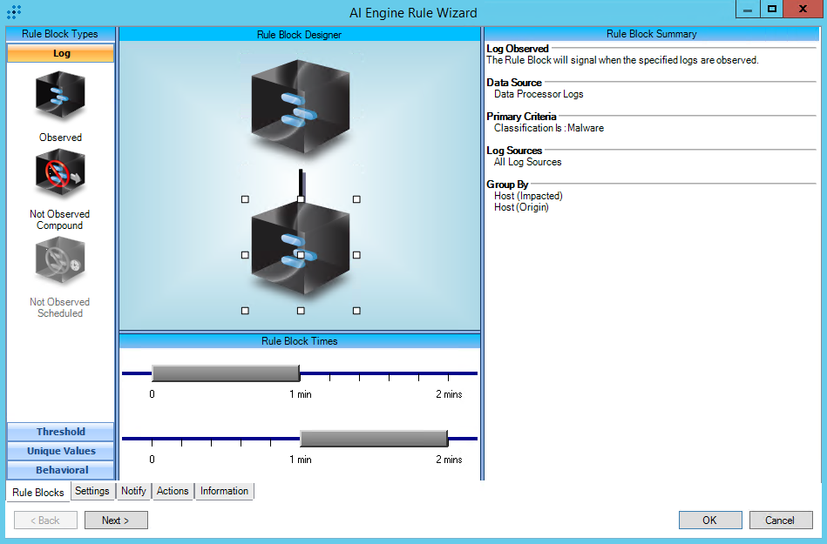Image resolution: width=827 pixels, height=544 pixels.
Task: Select the top cube in Rule Block Designer
Action: pyautogui.click(x=300, y=108)
